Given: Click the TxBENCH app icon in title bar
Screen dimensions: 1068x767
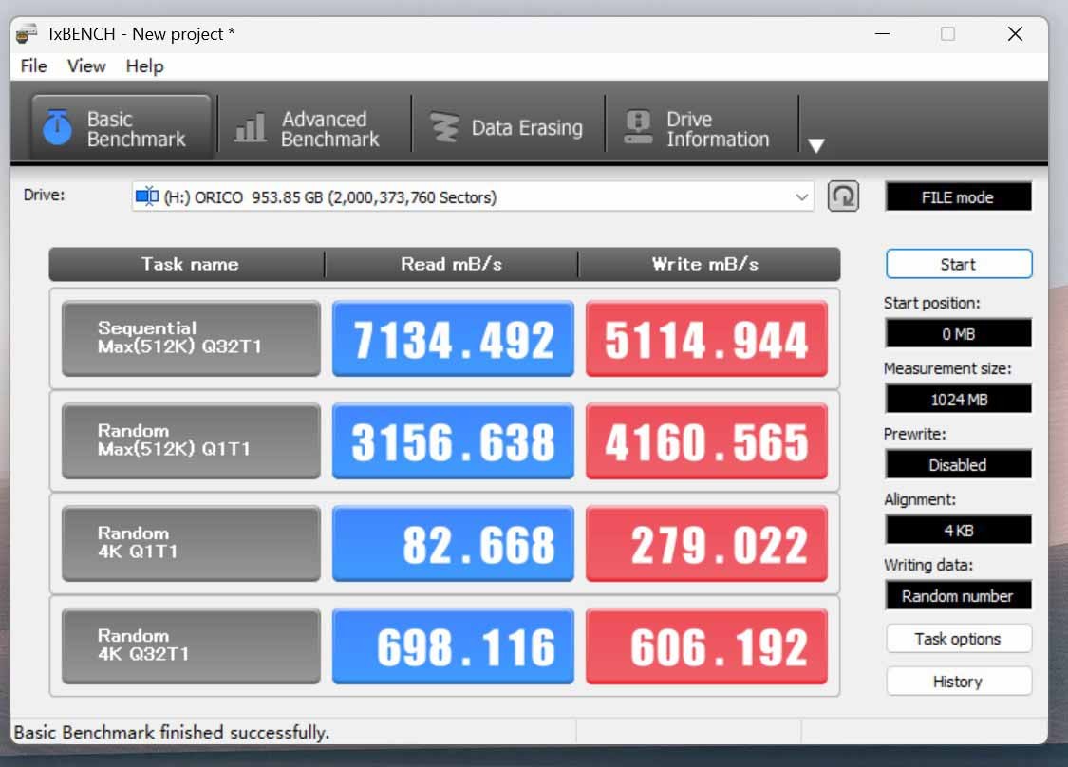Looking at the screenshot, I should coord(27,33).
